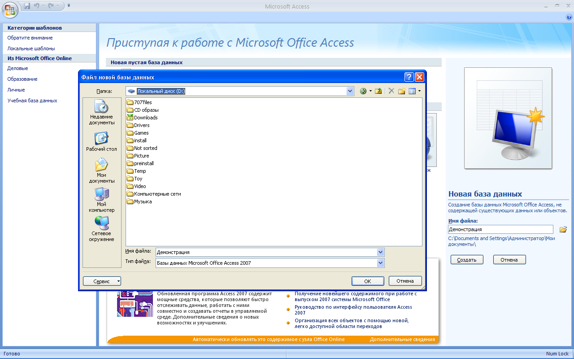The height and width of the screenshot is (359, 574).
Task: Click the Access Help question mark icon
Action: tap(569, 17)
